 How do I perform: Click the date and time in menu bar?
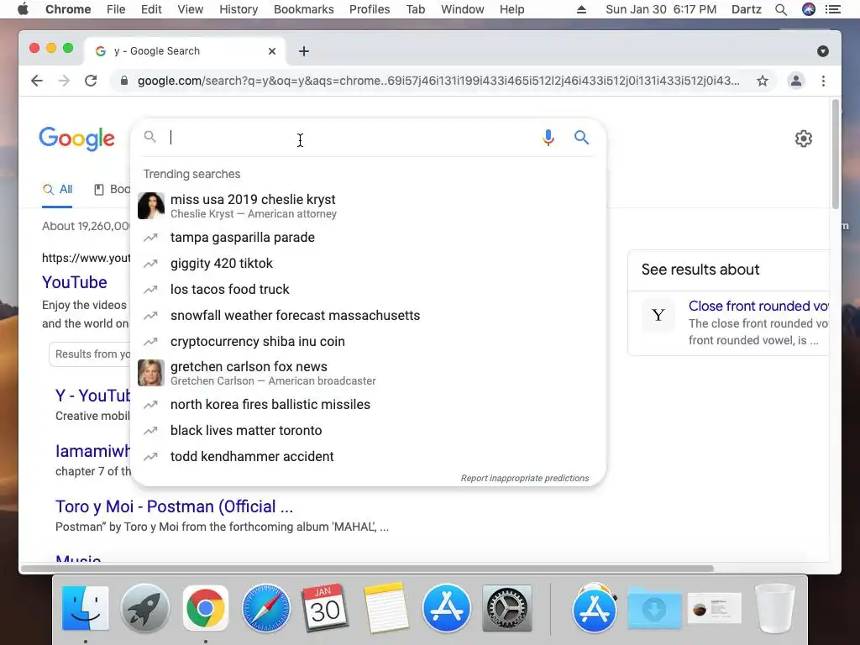(661, 9)
